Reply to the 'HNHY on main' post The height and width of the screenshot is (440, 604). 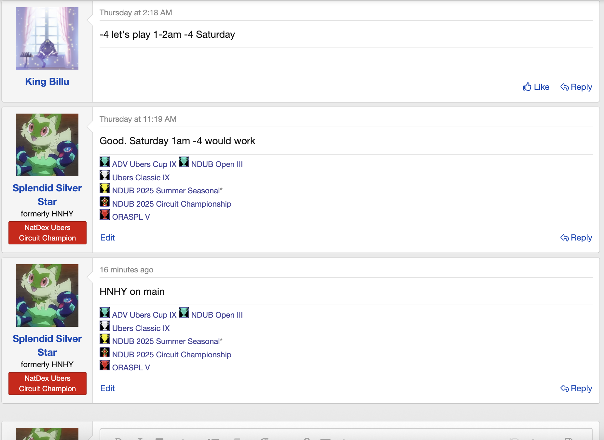tap(576, 388)
